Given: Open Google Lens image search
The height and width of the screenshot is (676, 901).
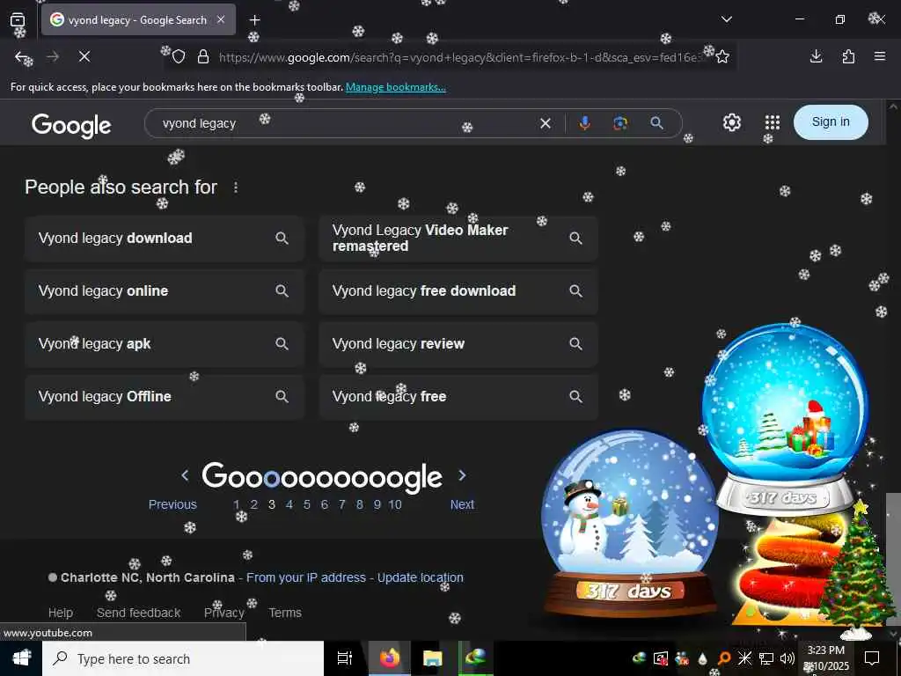Looking at the screenshot, I should tap(620, 123).
